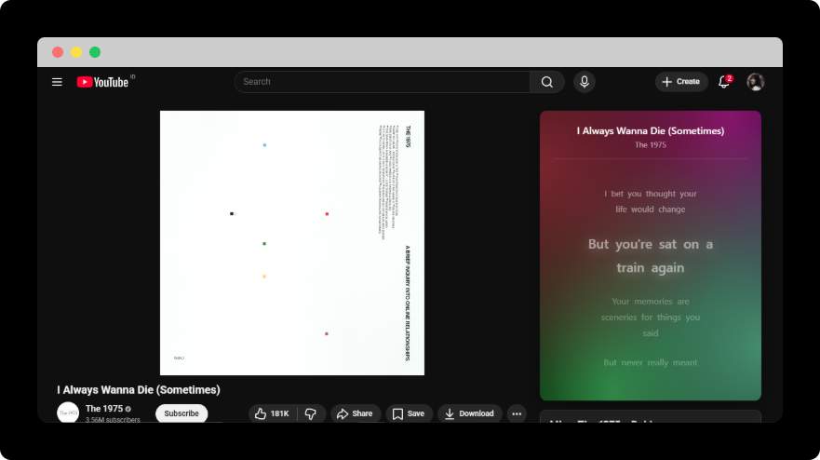Viewport: 820px width, 460px height.
Task: Expand the more actions ellipsis menu
Action: point(517,413)
